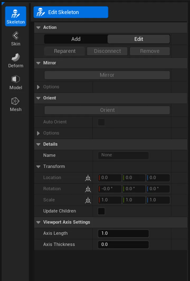Select the Skeleton mode icon

[x=16, y=16]
